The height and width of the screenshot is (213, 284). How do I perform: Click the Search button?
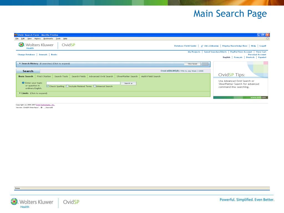[x=129, y=83]
